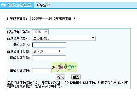Click the arrow on exam major dropdown
Screen dimensions: 137x109
pos(93,38)
